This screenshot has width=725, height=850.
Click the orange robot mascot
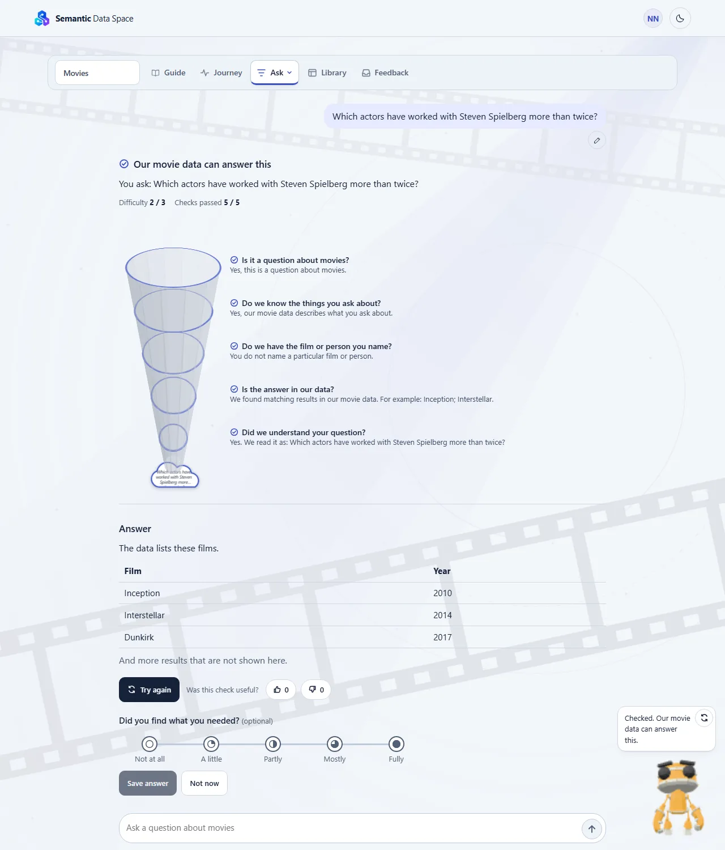click(x=679, y=797)
